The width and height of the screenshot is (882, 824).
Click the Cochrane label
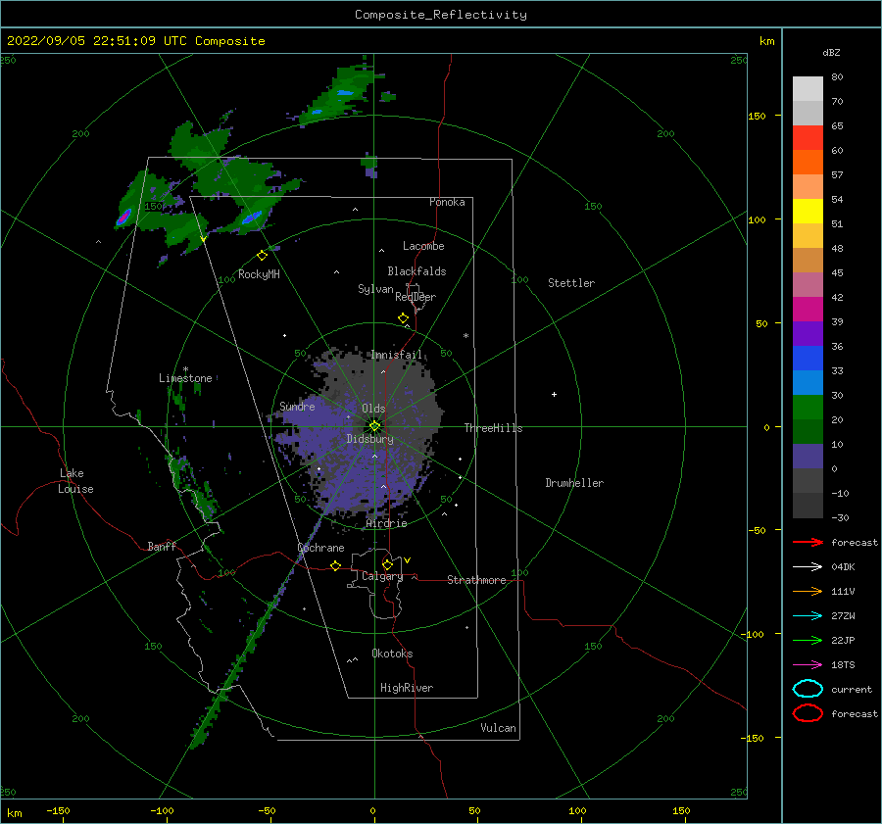(320, 548)
